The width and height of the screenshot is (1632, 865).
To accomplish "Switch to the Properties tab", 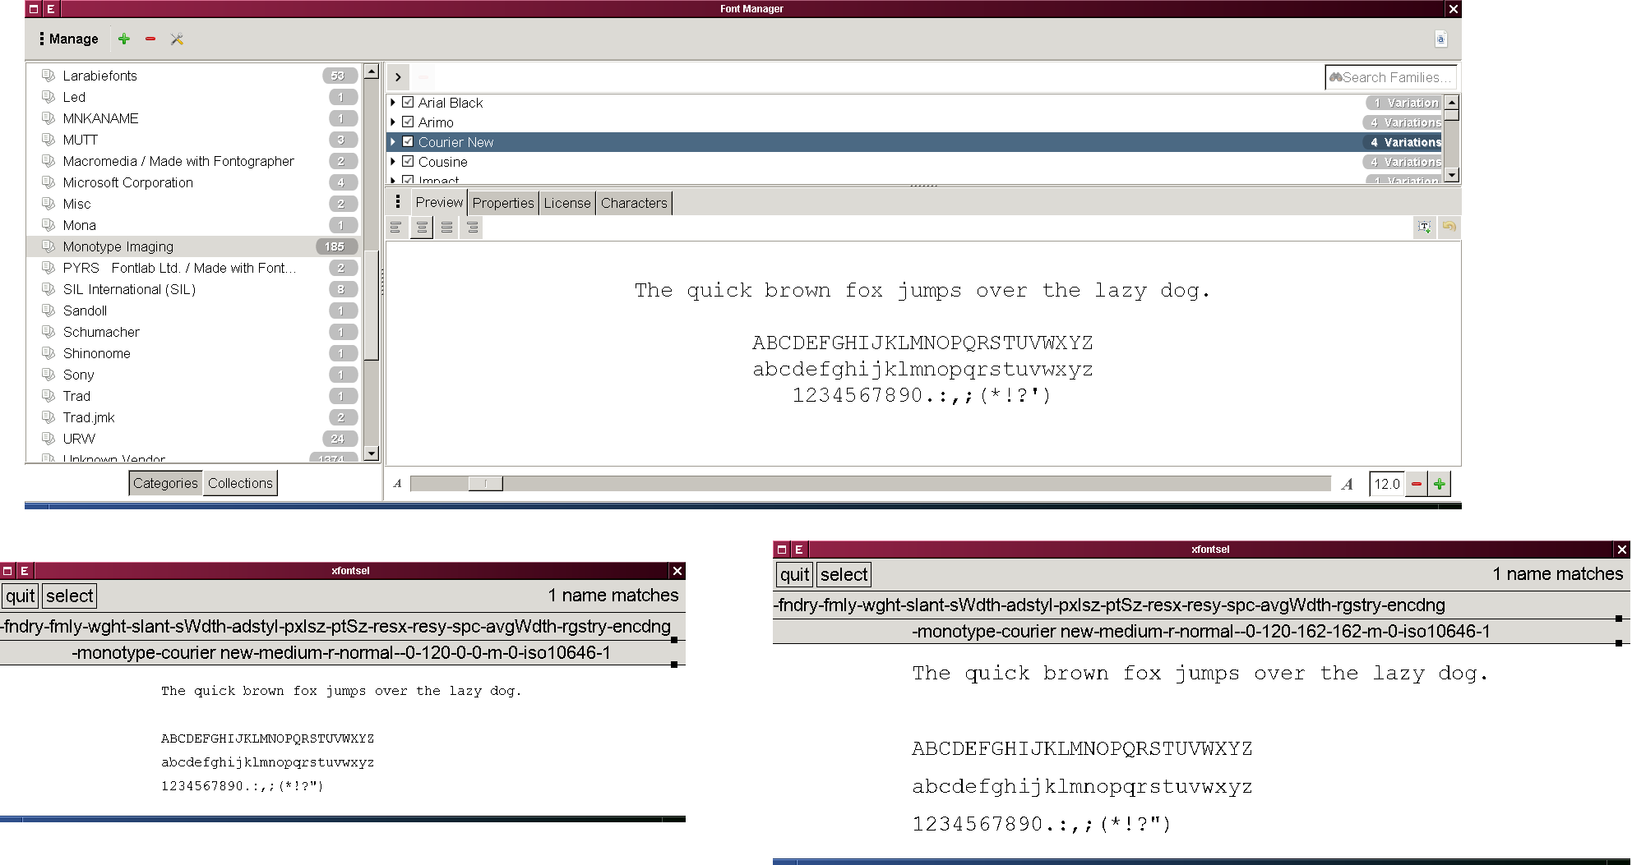I will point(503,203).
